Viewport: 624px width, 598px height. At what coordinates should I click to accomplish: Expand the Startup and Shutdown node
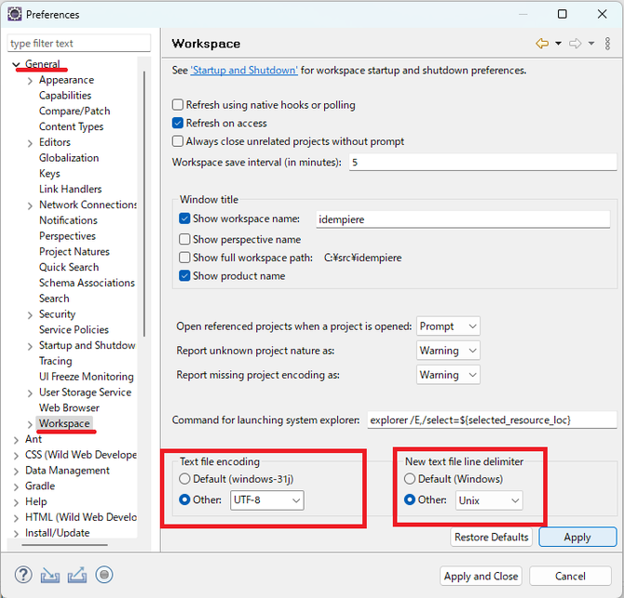click(30, 346)
